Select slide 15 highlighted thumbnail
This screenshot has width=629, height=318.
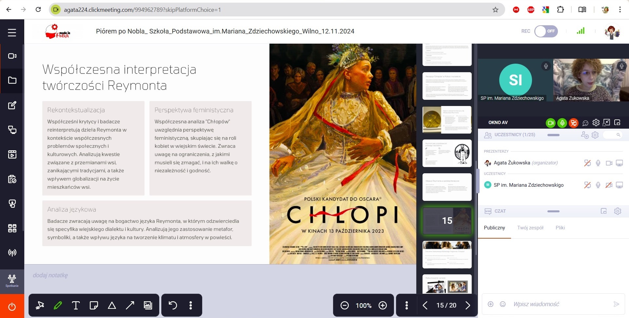pyautogui.click(x=447, y=221)
